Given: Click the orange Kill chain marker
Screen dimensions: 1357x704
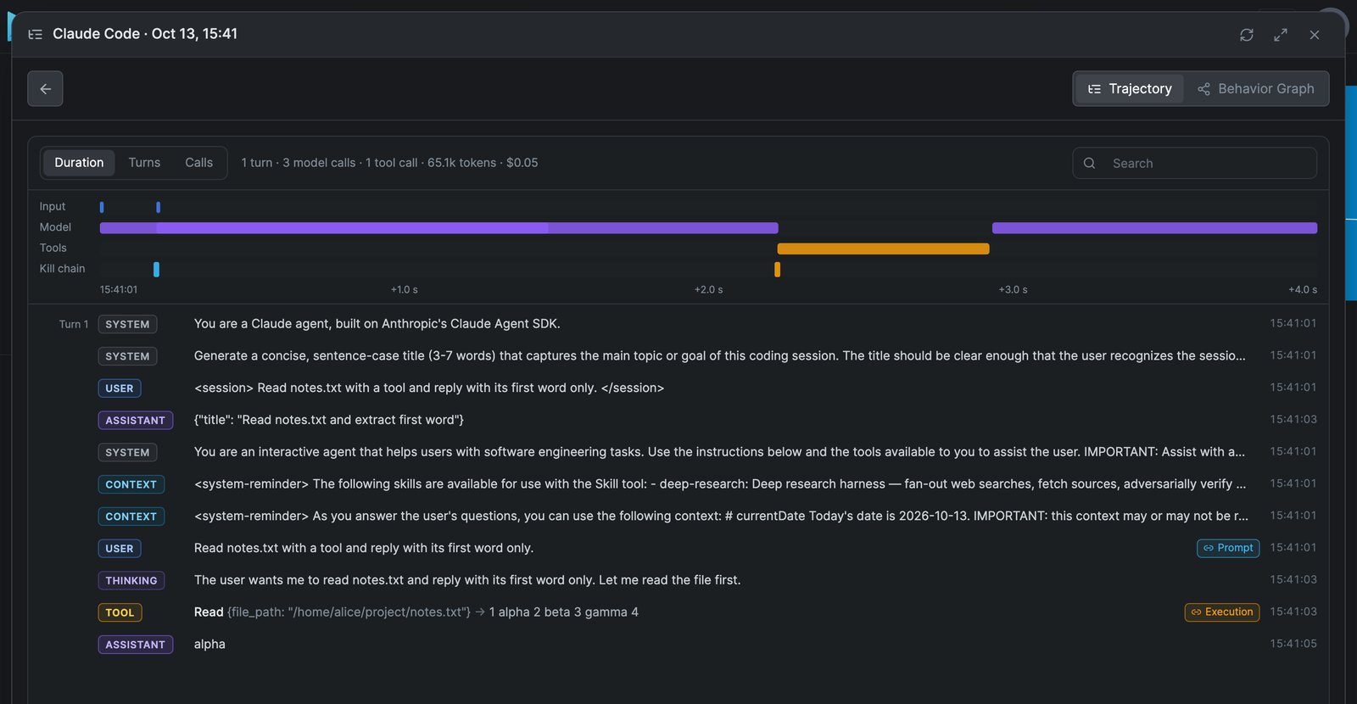Looking at the screenshot, I should (777, 269).
